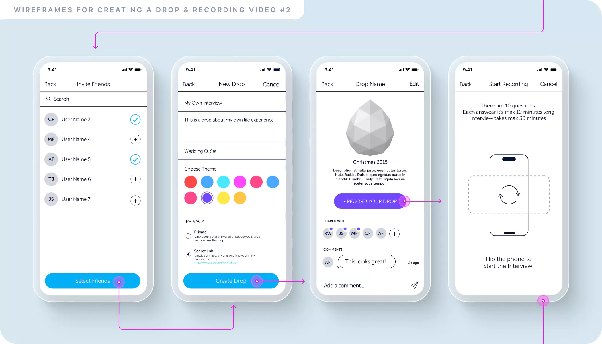Tap the add friend icon for User Name 7
This screenshot has width=602, height=344.
tap(135, 199)
